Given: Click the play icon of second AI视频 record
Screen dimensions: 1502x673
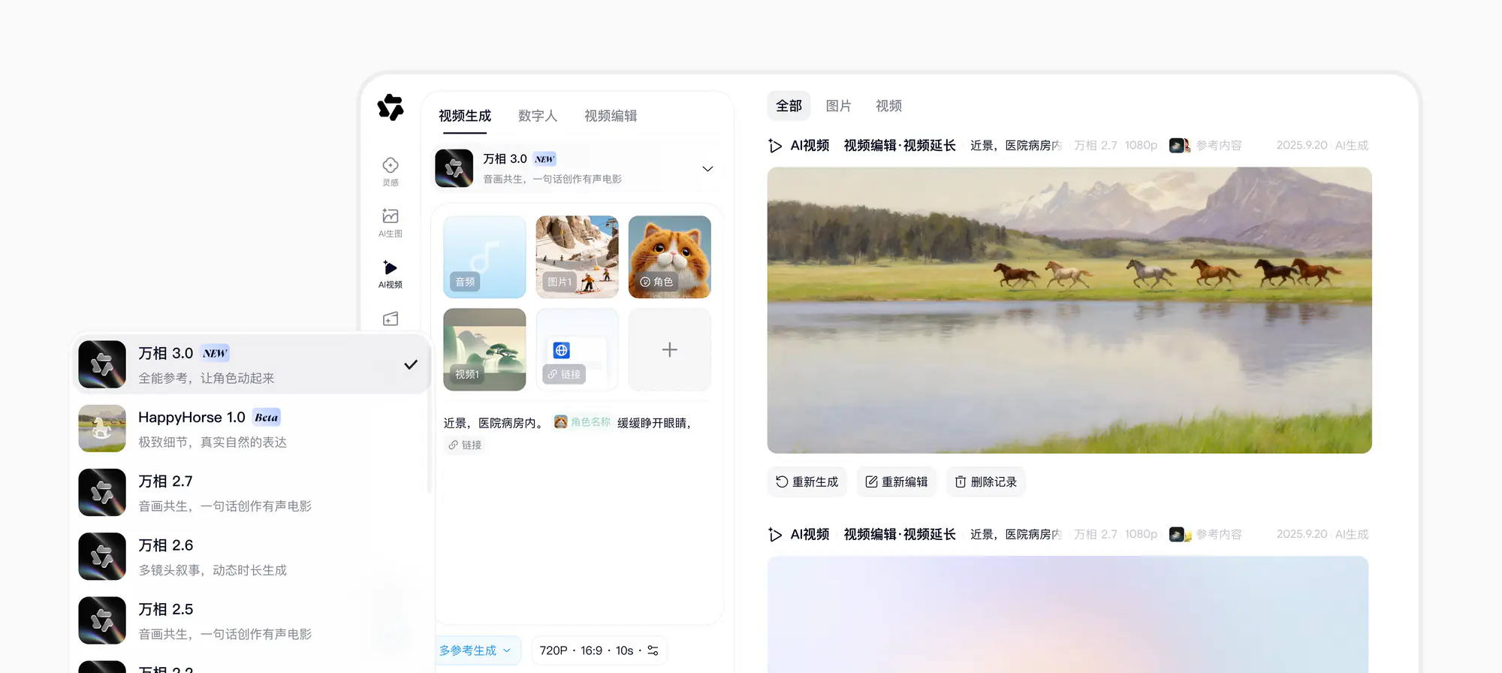Looking at the screenshot, I should click(775, 534).
